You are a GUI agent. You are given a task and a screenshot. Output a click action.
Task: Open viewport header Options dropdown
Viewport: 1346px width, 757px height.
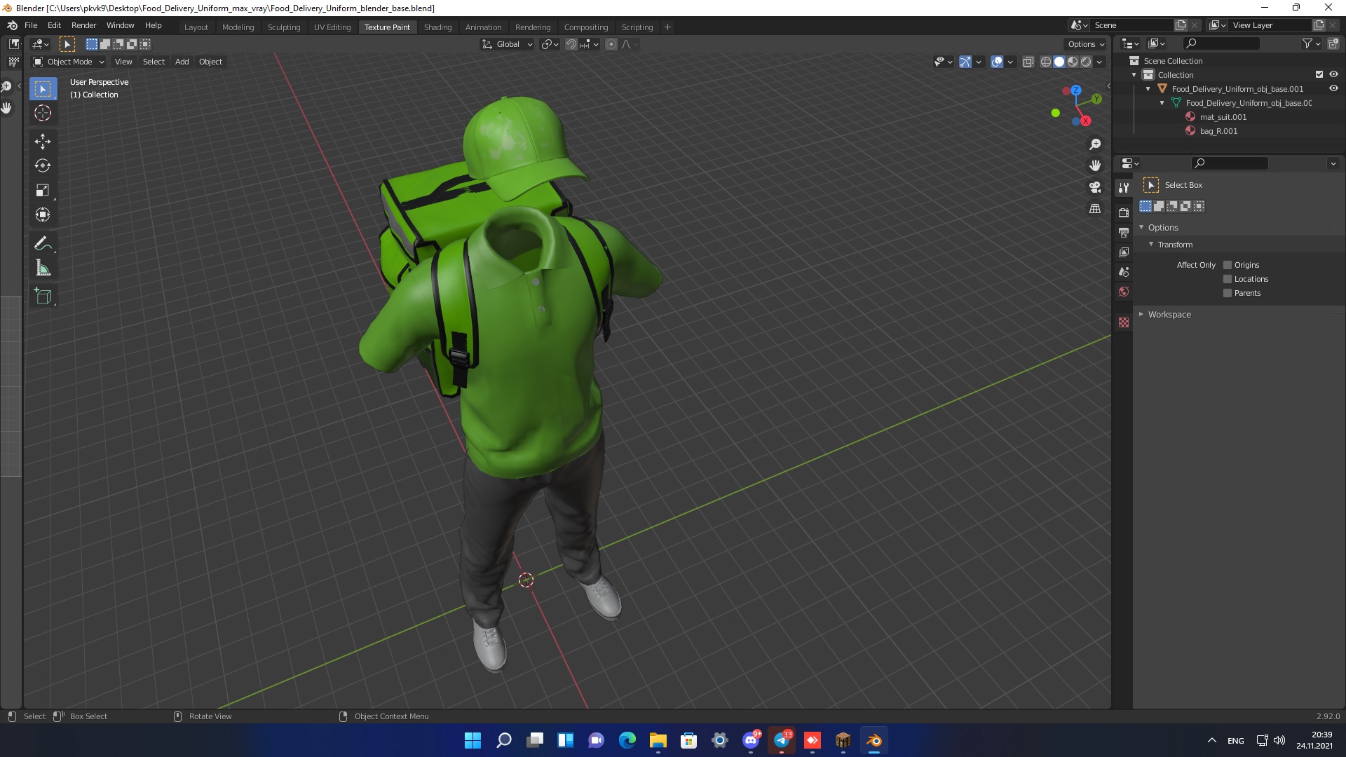click(1086, 44)
